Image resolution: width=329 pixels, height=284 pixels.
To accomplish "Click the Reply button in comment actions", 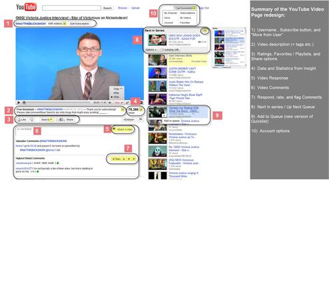I will pyautogui.click(x=116, y=159).
